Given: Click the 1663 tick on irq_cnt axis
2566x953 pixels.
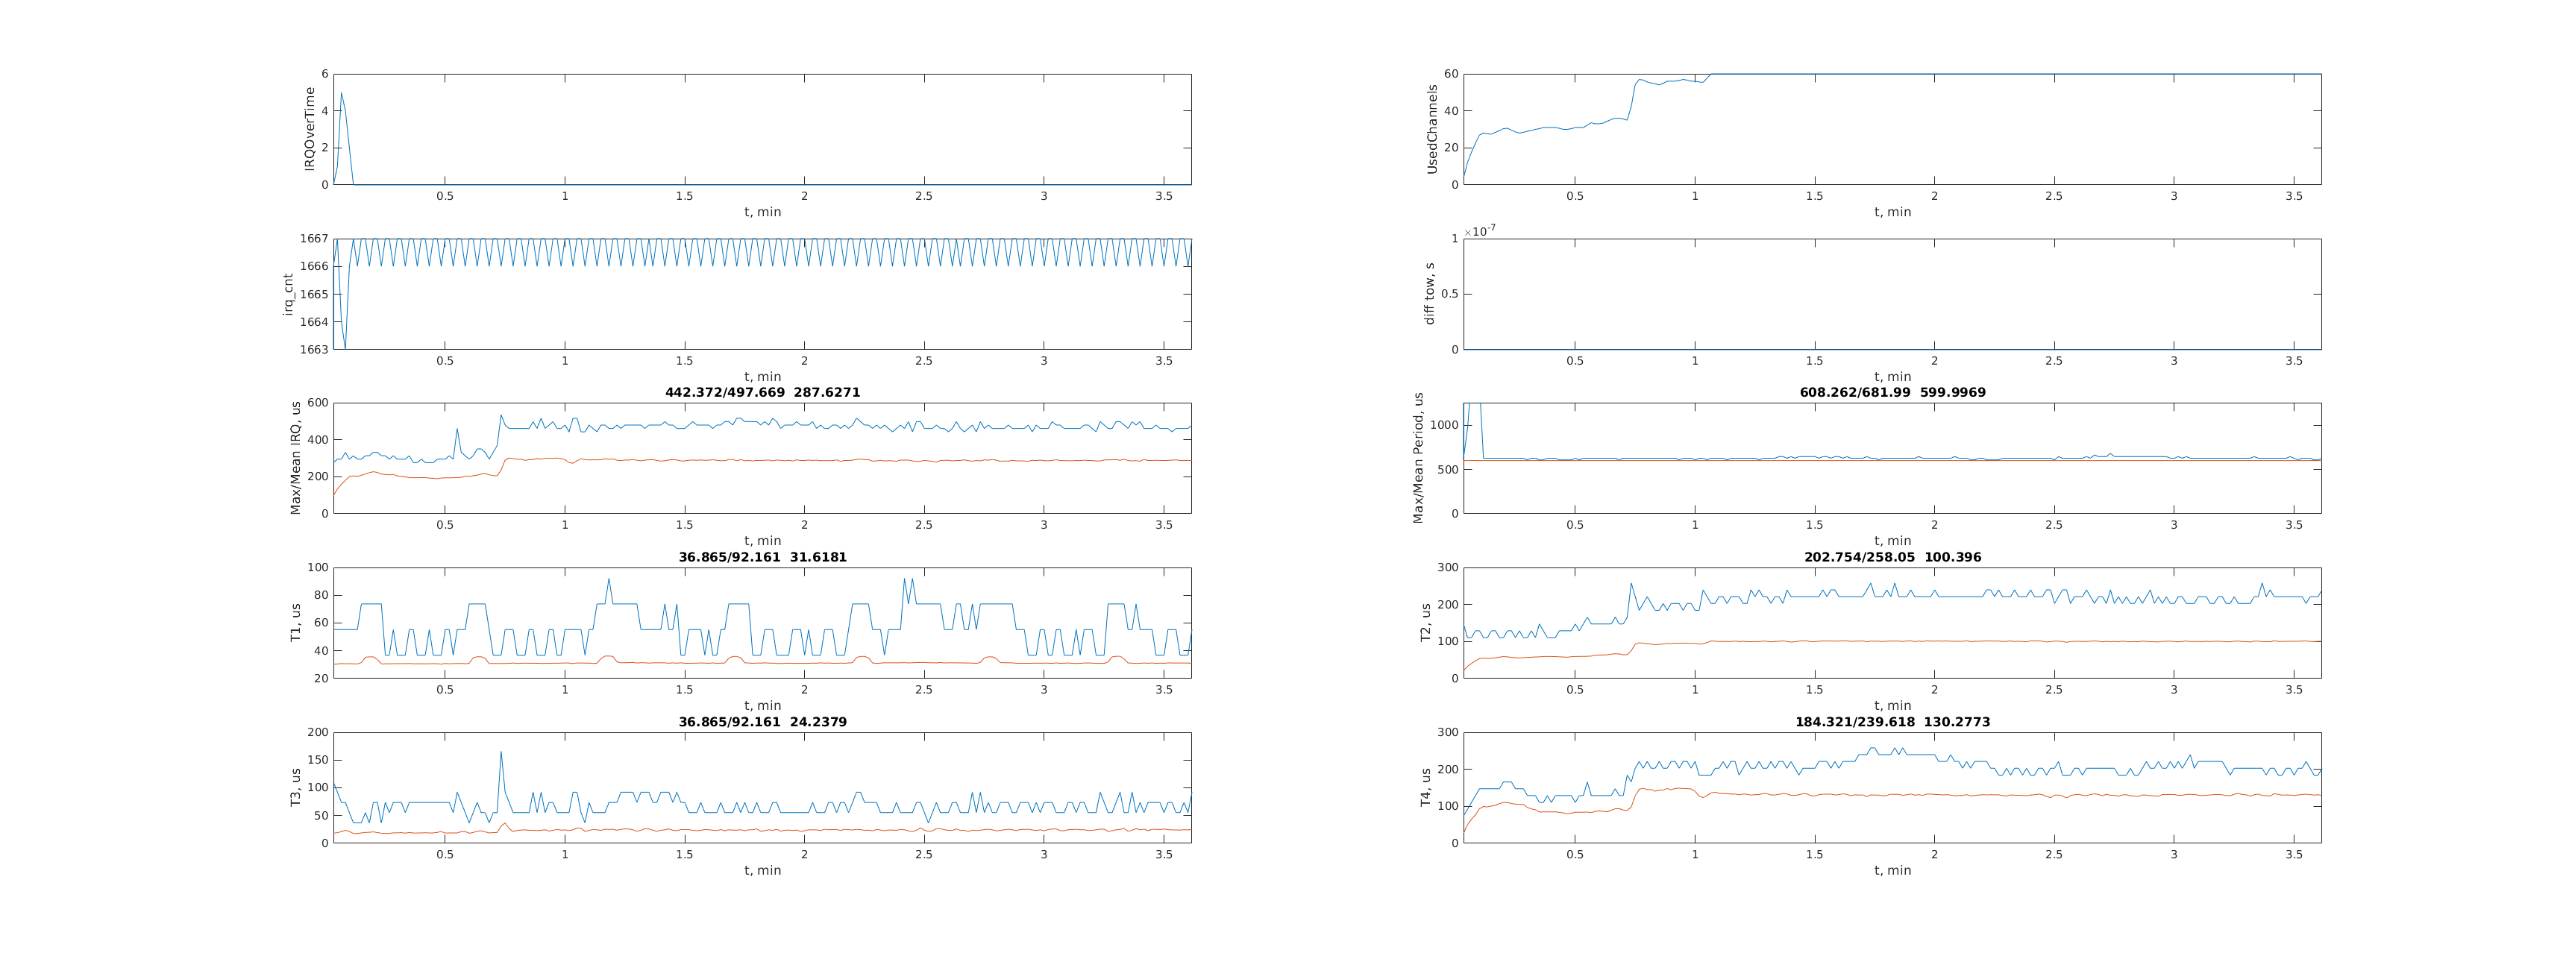Looking at the screenshot, I should [314, 350].
